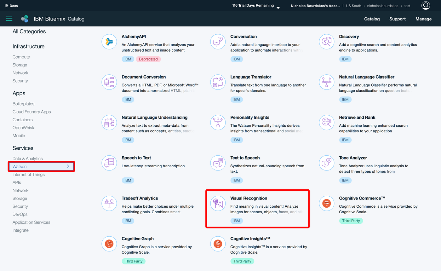The width and height of the screenshot is (441, 271).
Task: Click the Cognitive Commerce orange icon
Action: 327,203
